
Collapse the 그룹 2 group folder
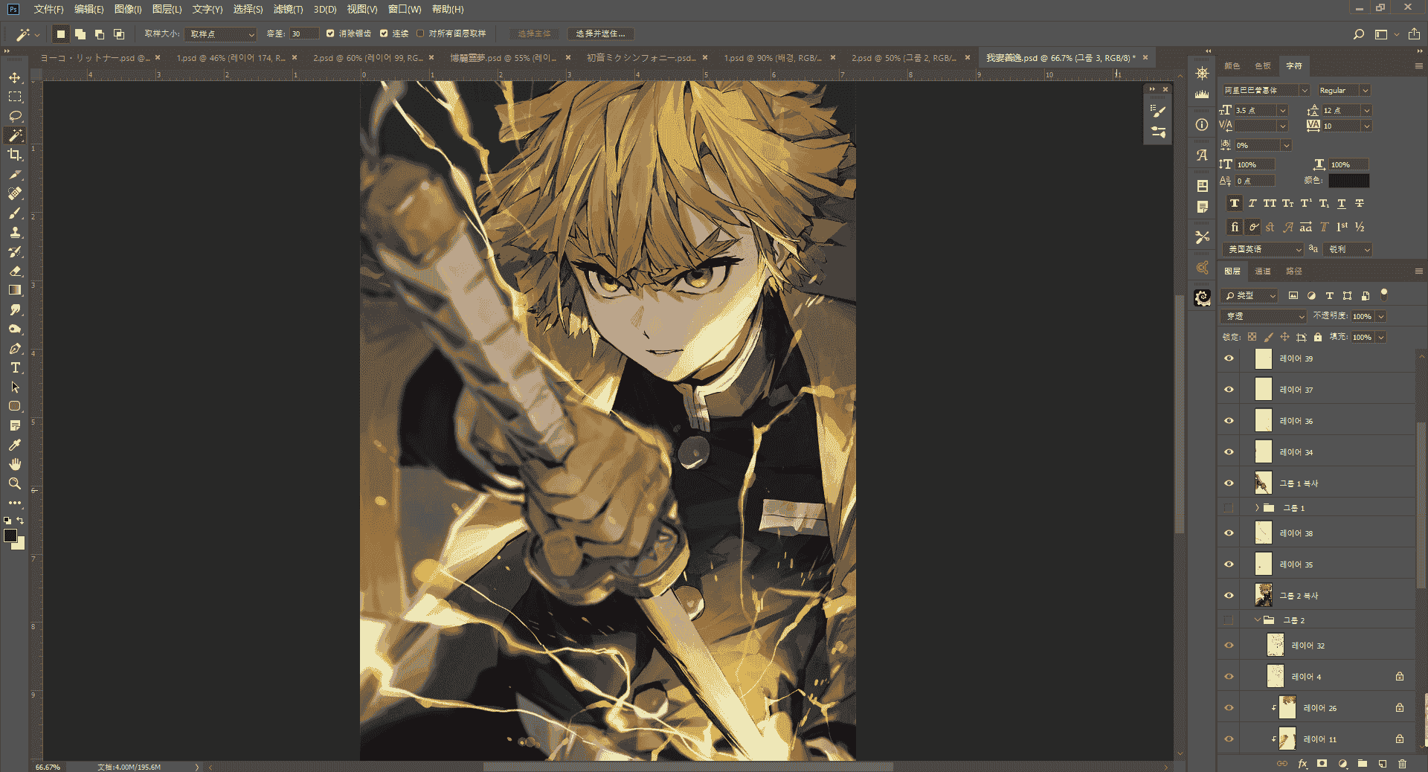pyautogui.click(x=1257, y=620)
